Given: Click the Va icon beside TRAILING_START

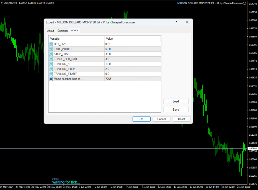Looking at the screenshot, I should tap(51, 74).
